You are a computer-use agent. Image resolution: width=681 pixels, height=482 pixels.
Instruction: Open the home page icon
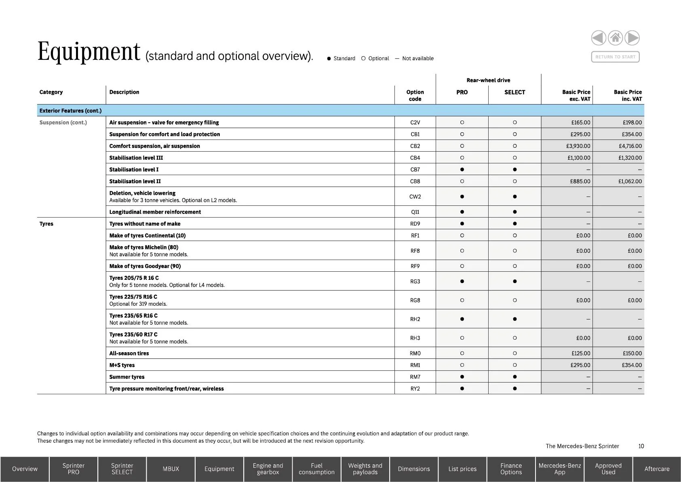click(616, 38)
